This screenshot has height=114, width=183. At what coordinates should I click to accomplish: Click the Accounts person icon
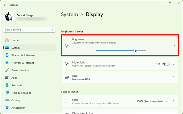pyautogui.click(x=7, y=85)
